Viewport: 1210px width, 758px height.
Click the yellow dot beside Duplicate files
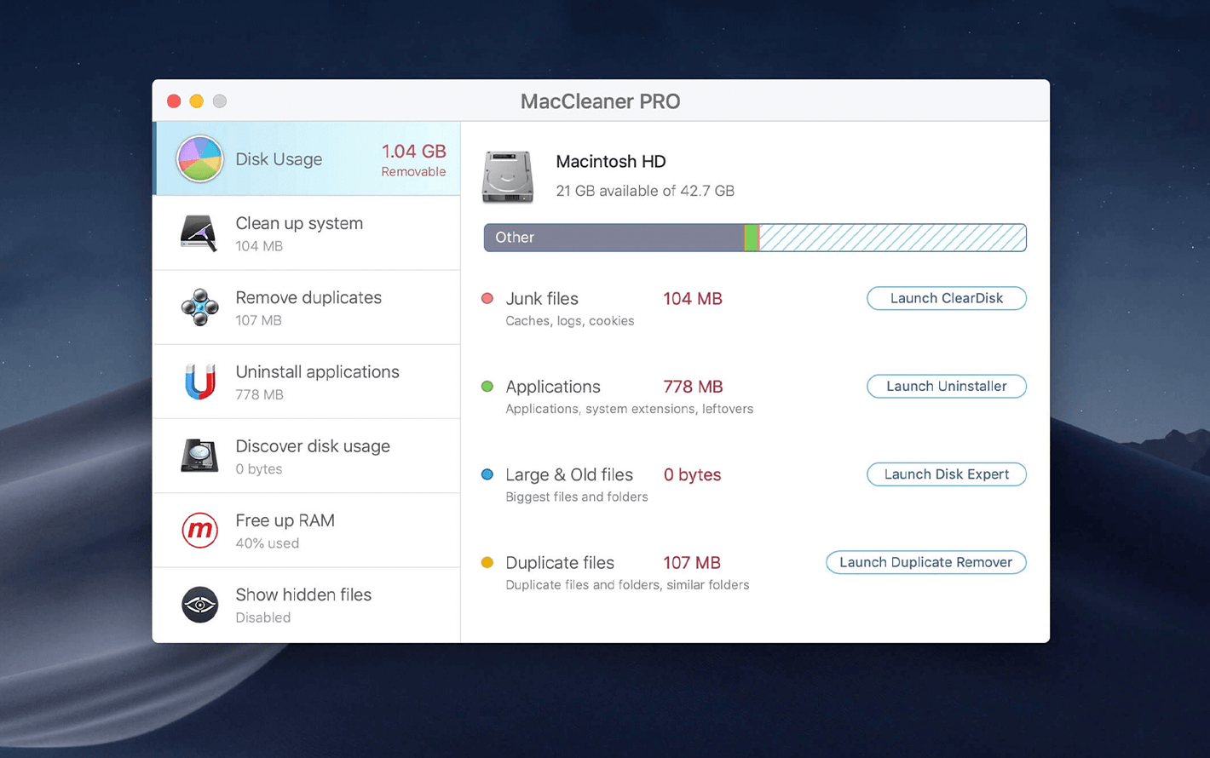[x=487, y=562]
